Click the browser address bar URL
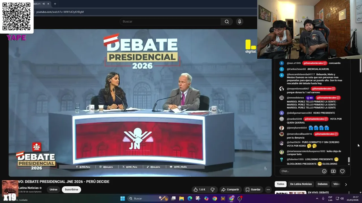The image size is (362, 203). [x=60, y=12]
